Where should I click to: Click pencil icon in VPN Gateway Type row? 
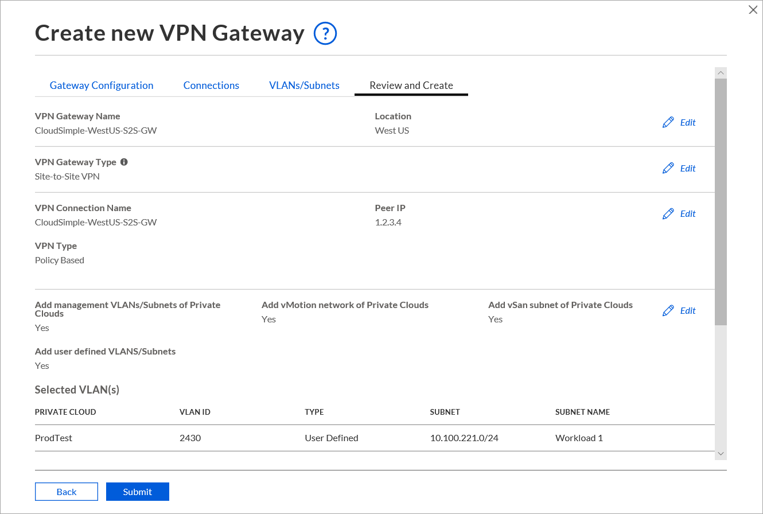tap(668, 168)
